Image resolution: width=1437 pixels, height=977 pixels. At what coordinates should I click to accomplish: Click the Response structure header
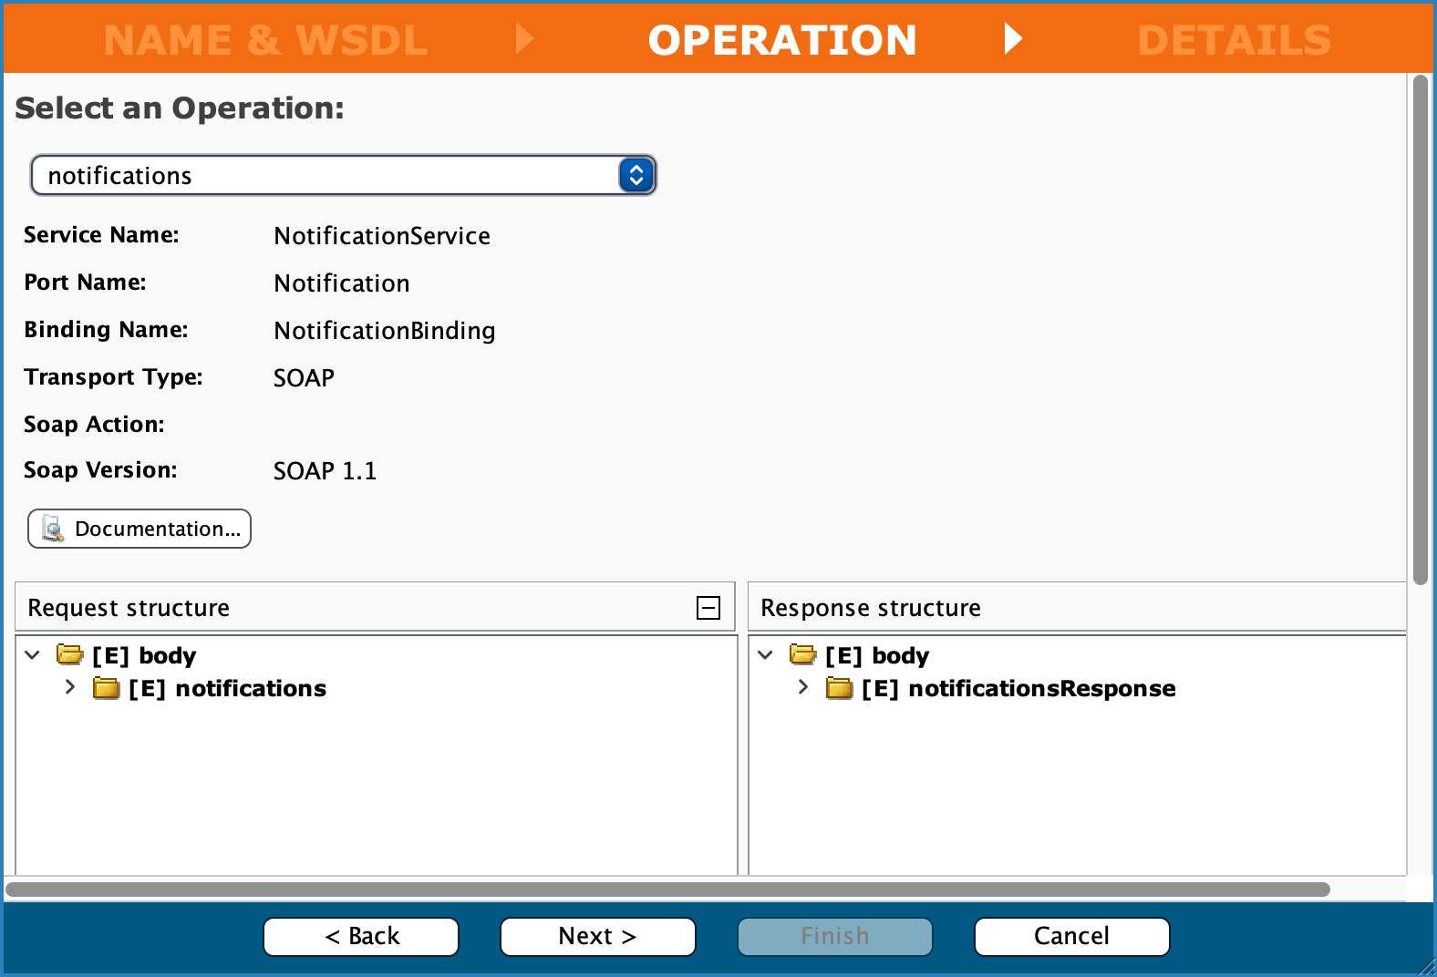[1077, 608]
